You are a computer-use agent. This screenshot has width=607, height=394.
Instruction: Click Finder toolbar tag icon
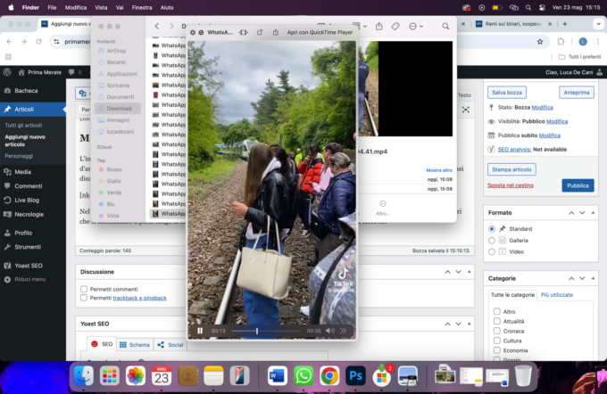[x=395, y=26]
